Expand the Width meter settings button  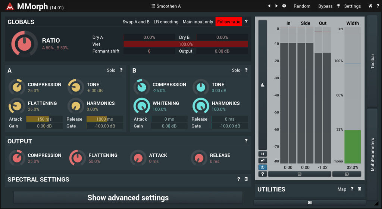point(347,174)
